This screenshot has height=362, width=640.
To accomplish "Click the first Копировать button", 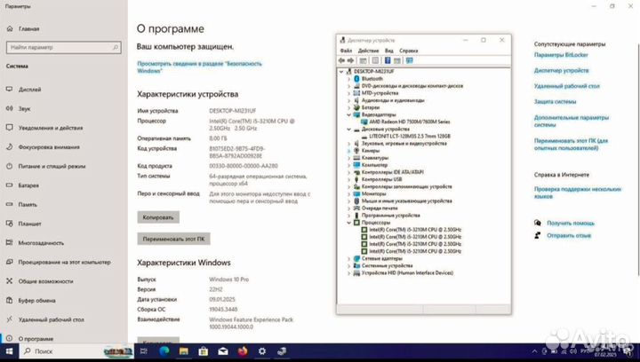I will coord(158,217).
